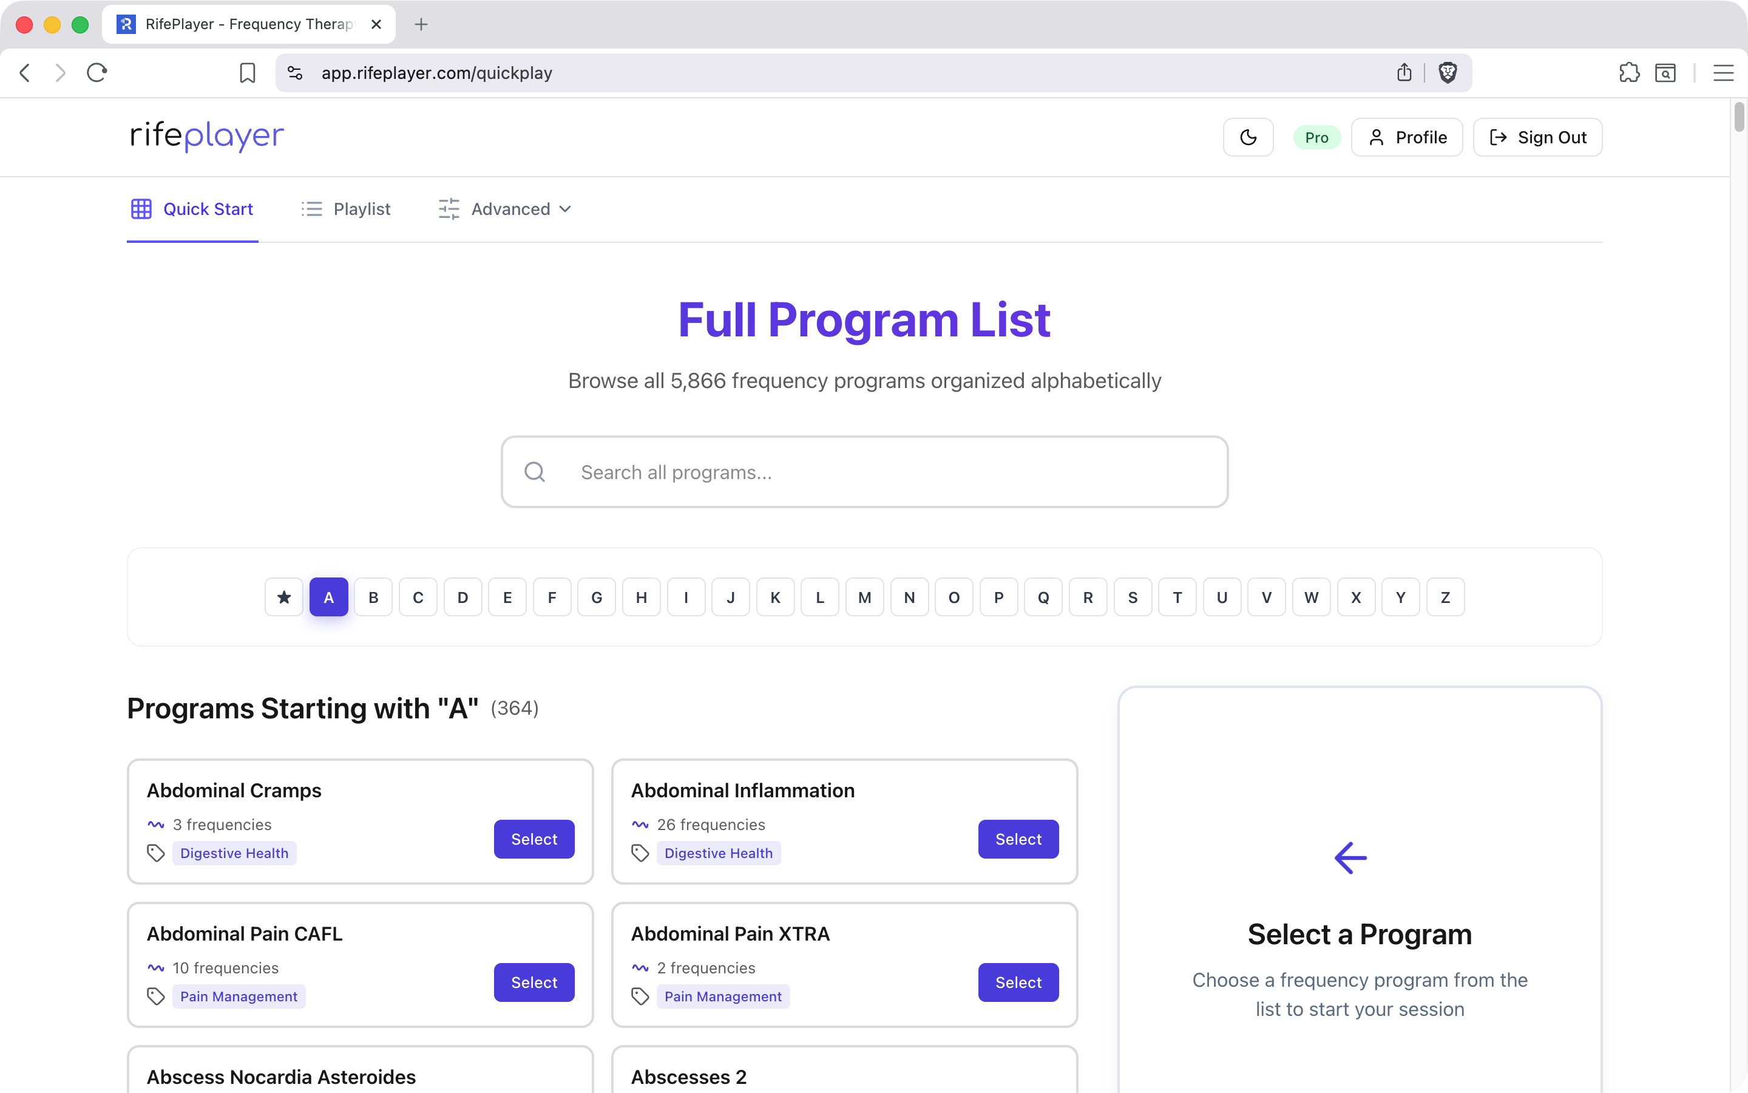Filter programs by letter C
Image resolution: width=1748 pixels, height=1093 pixels.
point(418,597)
